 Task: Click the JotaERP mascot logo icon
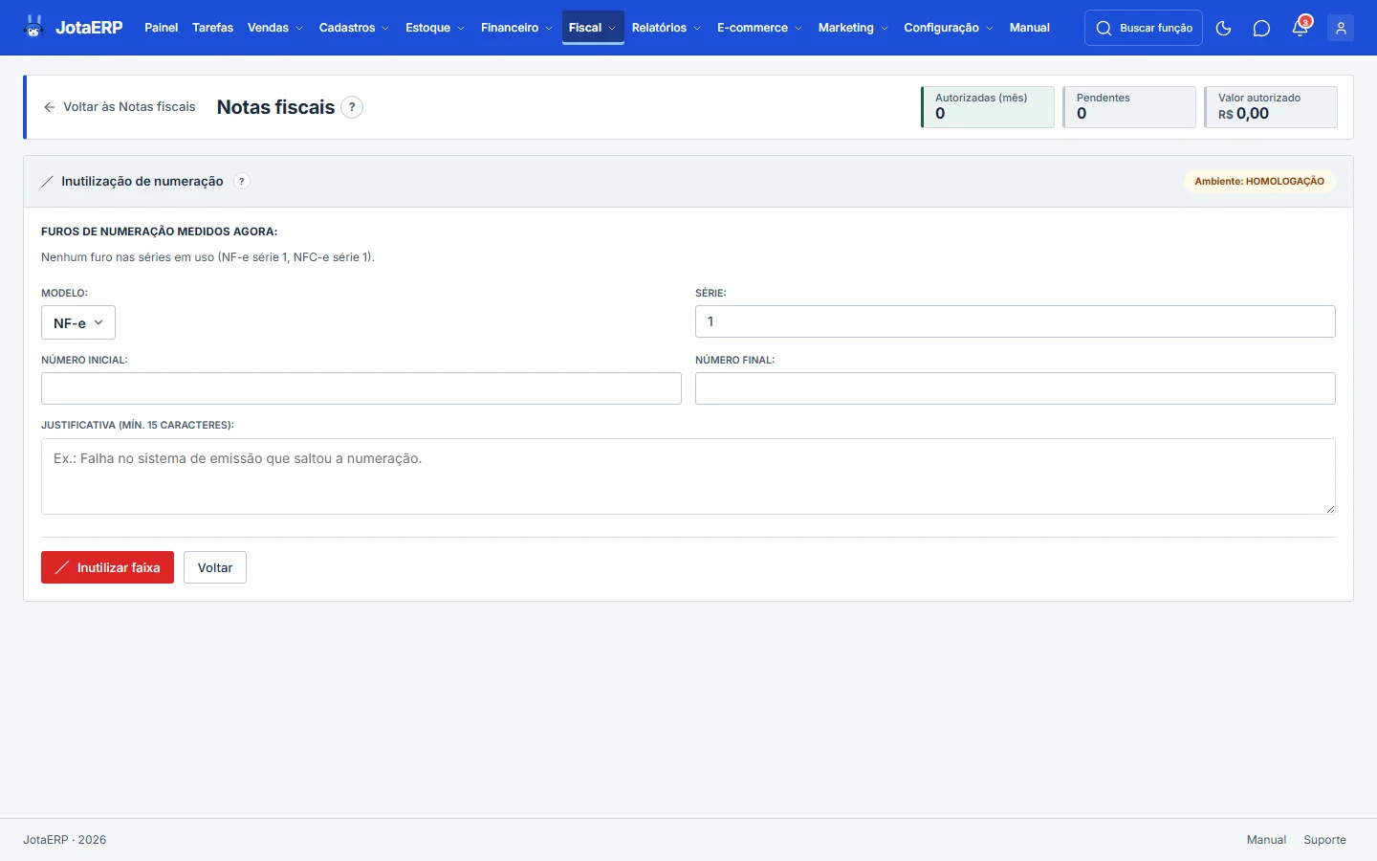(x=34, y=27)
